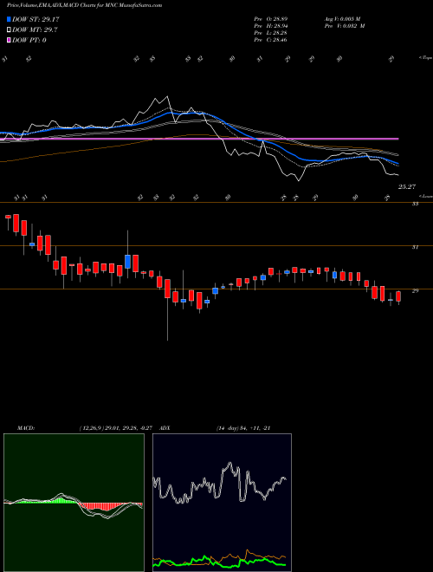Image resolution: width=433 pixels, height=572 pixels.
Task: Click the white DOW MT legend swatch
Action: [x=9, y=30]
